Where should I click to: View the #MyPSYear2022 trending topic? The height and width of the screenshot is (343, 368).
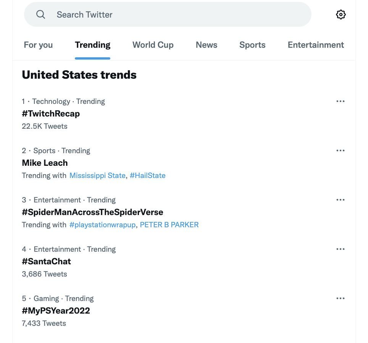pyautogui.click(x=56, y=311)
